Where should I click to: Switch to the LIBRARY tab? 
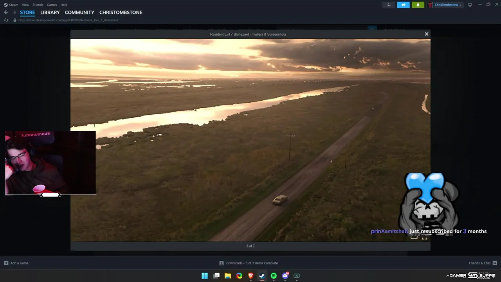point(50,13)
